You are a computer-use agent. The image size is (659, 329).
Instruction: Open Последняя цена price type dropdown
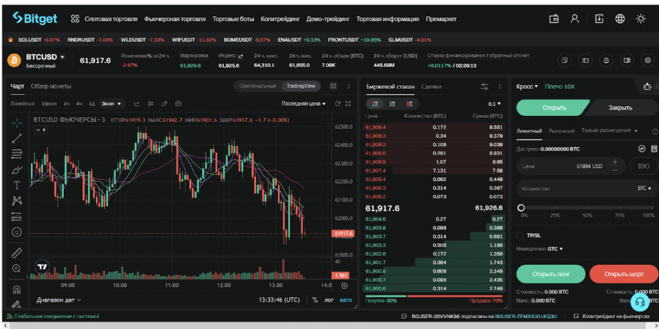pos(304,104)
